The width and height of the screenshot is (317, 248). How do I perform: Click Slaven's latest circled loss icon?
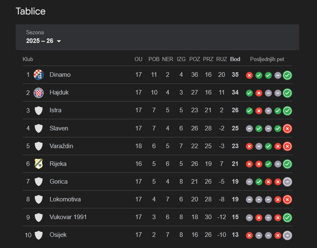[288, 128]
